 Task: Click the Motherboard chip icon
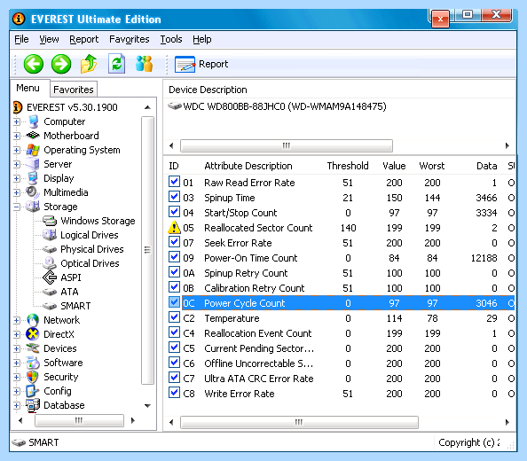[34, 136]
